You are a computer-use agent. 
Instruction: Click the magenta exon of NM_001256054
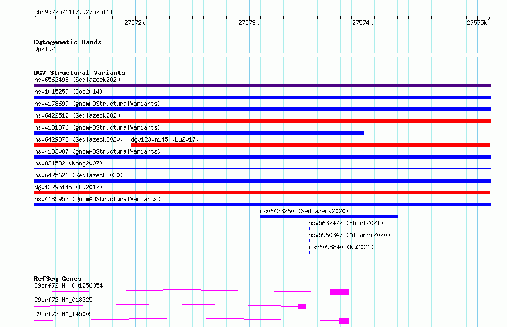[339, 292]
